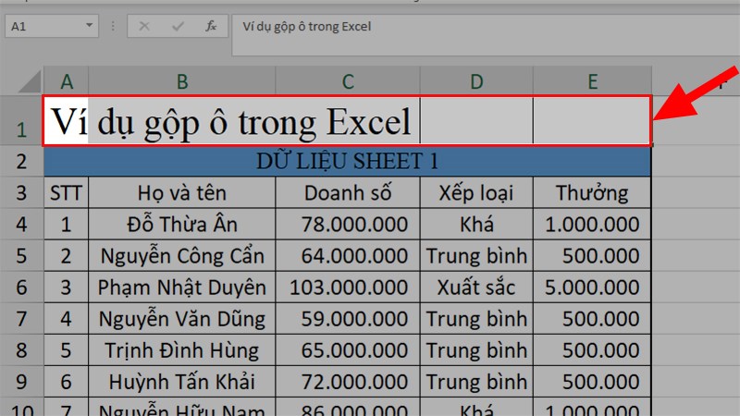Click 'Trung bình' in Nguyễn Công Cẩn's row
The height and width of the screenshot is (416, 740).
(476, 256)
